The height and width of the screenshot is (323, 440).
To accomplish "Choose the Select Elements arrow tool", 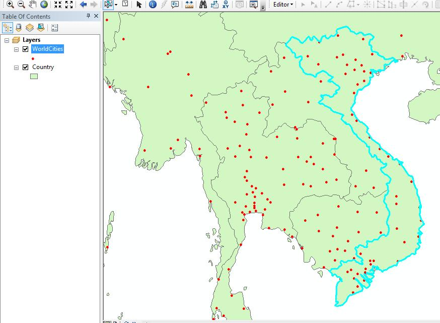I will point(139,5).
